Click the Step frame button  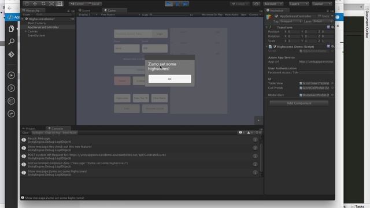point(186,4)
